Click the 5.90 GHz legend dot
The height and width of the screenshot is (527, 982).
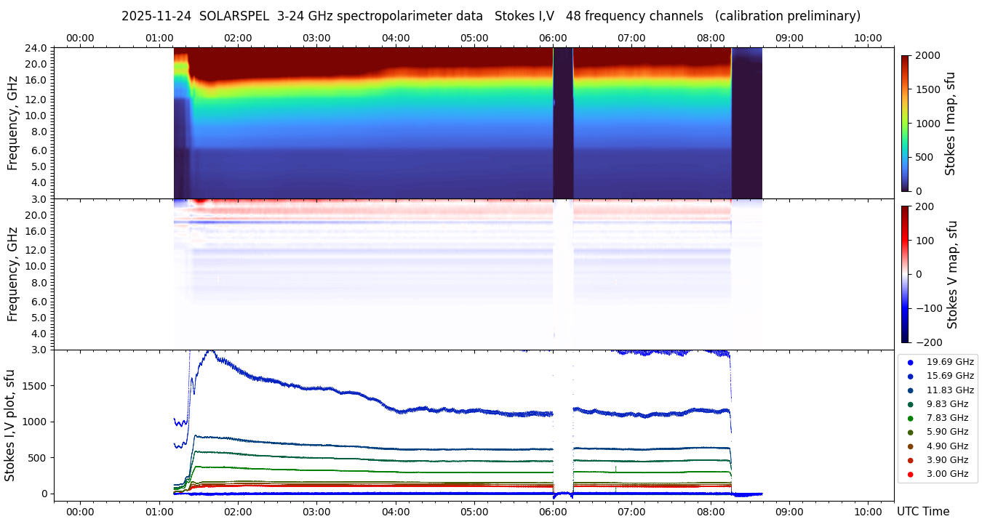pyautogui.click(x=910, y=433)
